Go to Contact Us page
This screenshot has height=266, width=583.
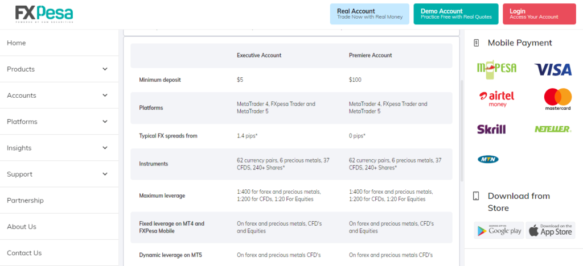point(24,253)
